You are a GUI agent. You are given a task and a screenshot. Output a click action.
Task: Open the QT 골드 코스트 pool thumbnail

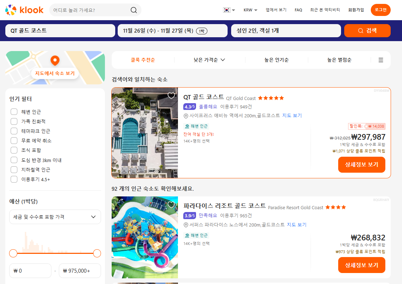[x=145, y=133]
